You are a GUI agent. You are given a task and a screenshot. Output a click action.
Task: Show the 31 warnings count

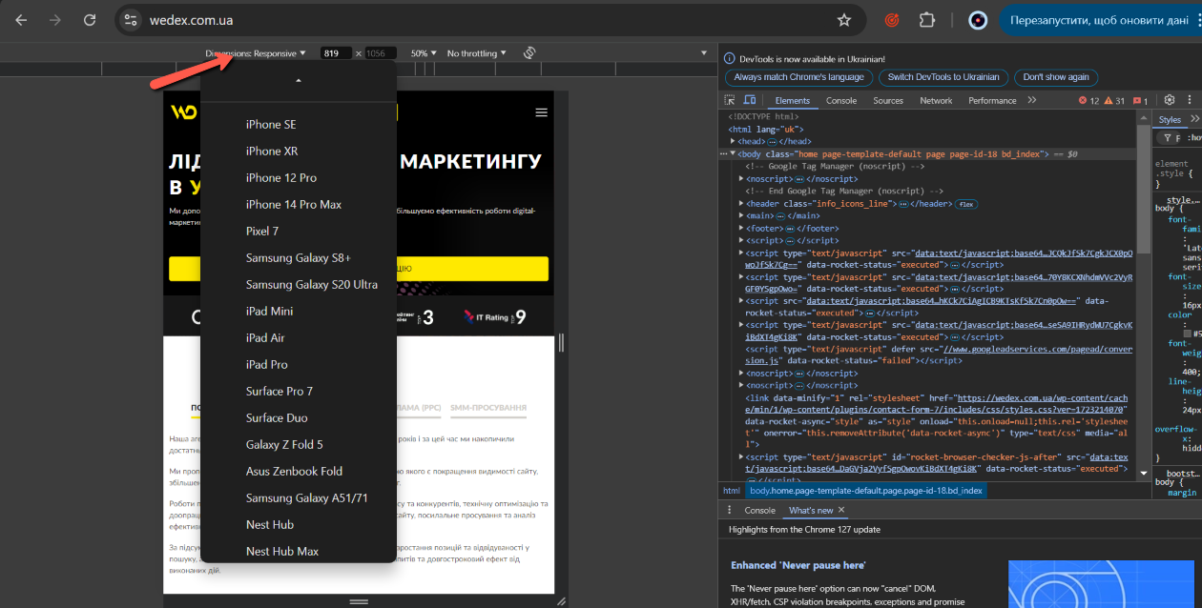[1114, 100]
